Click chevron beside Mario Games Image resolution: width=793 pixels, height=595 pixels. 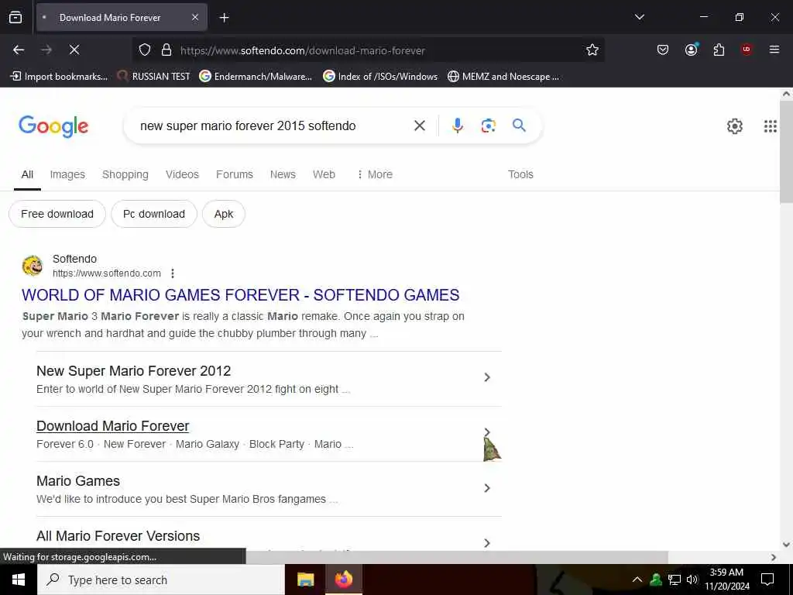tap(487, 488)
